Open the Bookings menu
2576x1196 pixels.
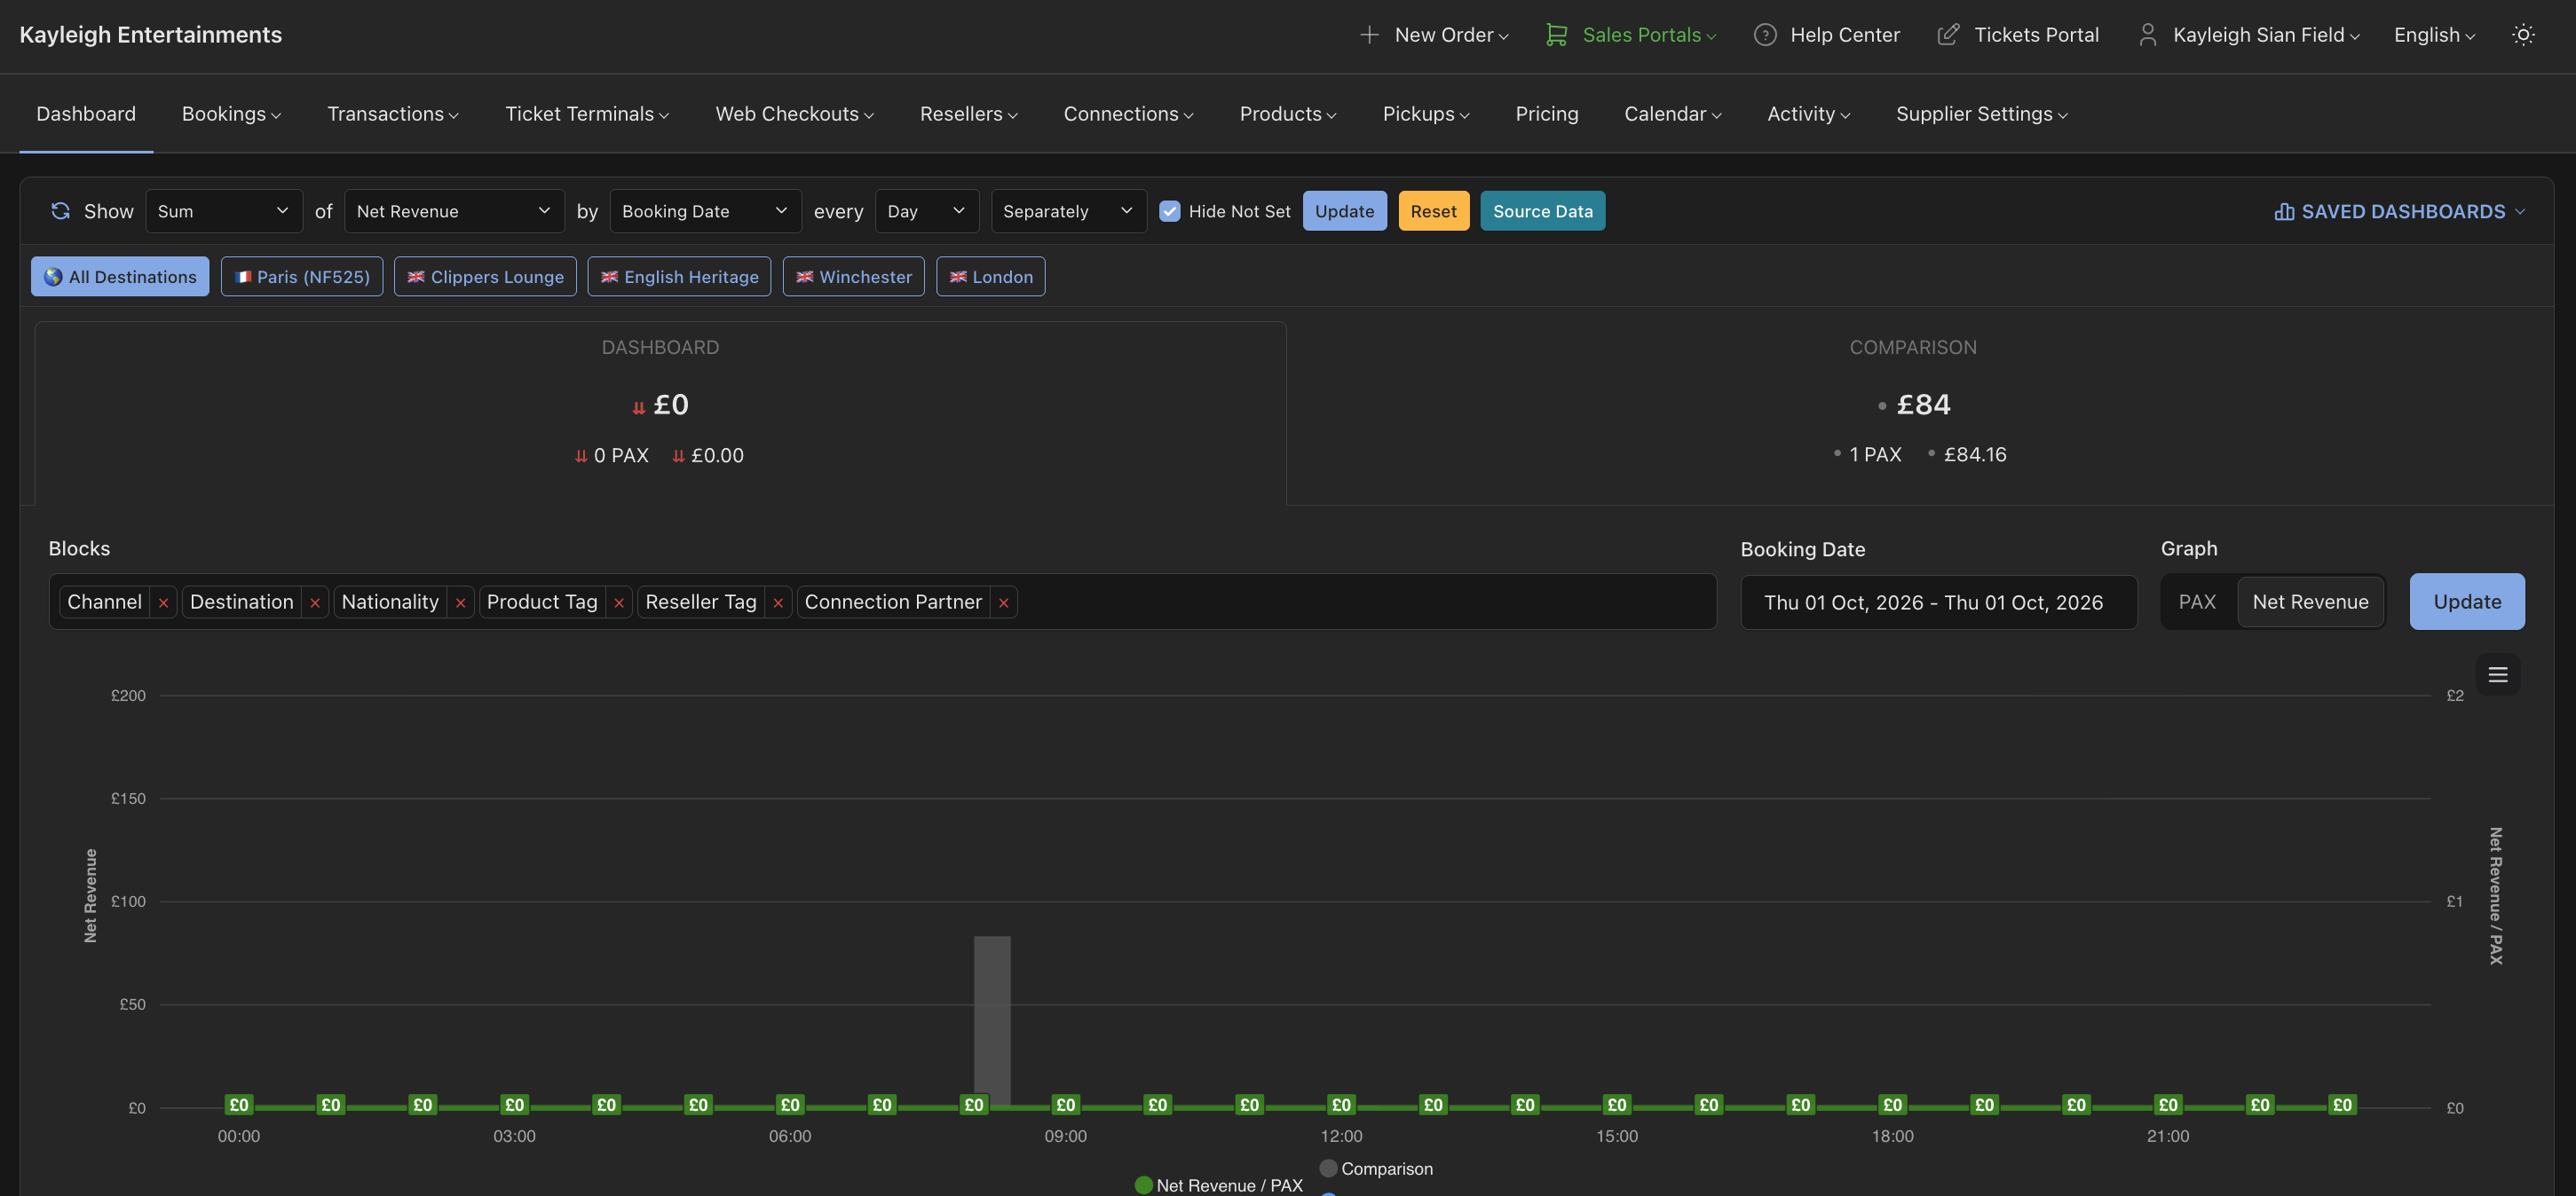231,114
